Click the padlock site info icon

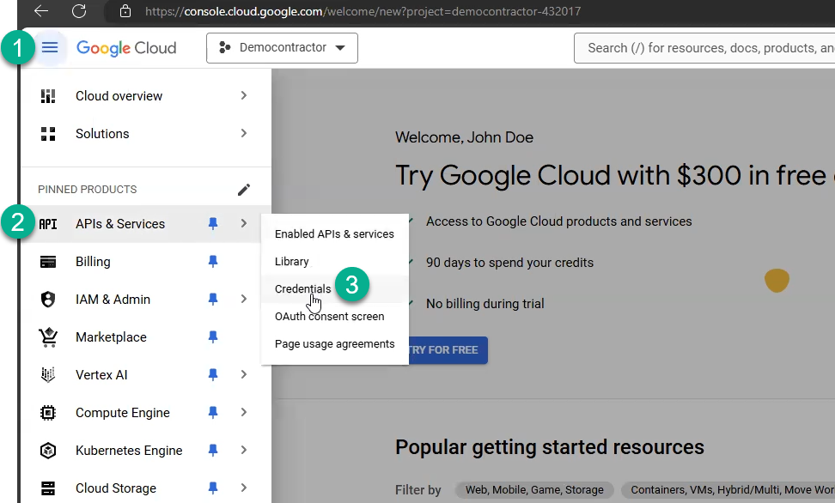point(125,11)
